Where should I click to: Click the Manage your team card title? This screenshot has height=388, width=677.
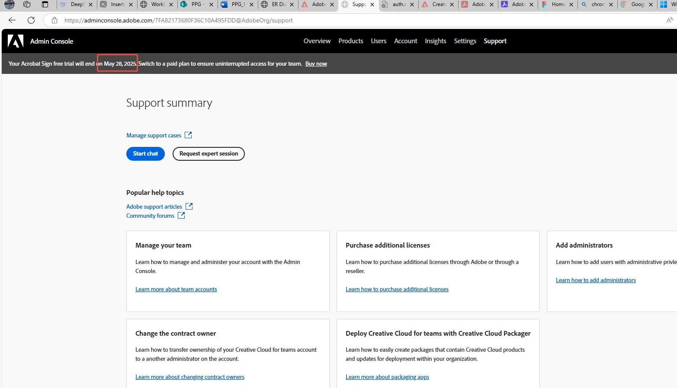point(163,245)
